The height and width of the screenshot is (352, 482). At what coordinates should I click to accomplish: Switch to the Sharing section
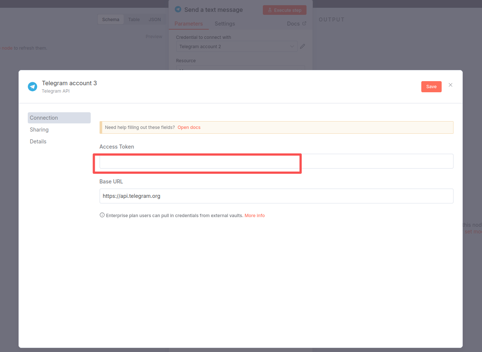pos(39,130)
